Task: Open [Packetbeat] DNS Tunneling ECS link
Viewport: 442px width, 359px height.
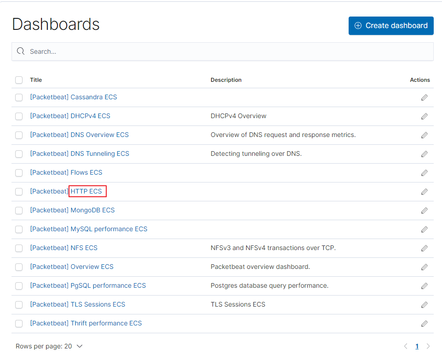Action: click(80, 154)
